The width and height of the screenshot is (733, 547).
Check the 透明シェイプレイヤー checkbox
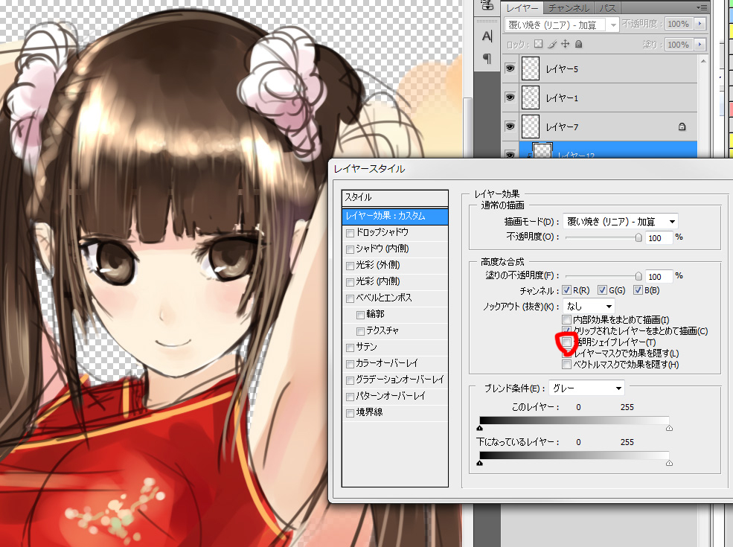(x=566, y=342)
